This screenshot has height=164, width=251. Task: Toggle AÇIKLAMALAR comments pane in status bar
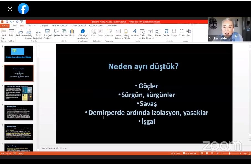189,153
